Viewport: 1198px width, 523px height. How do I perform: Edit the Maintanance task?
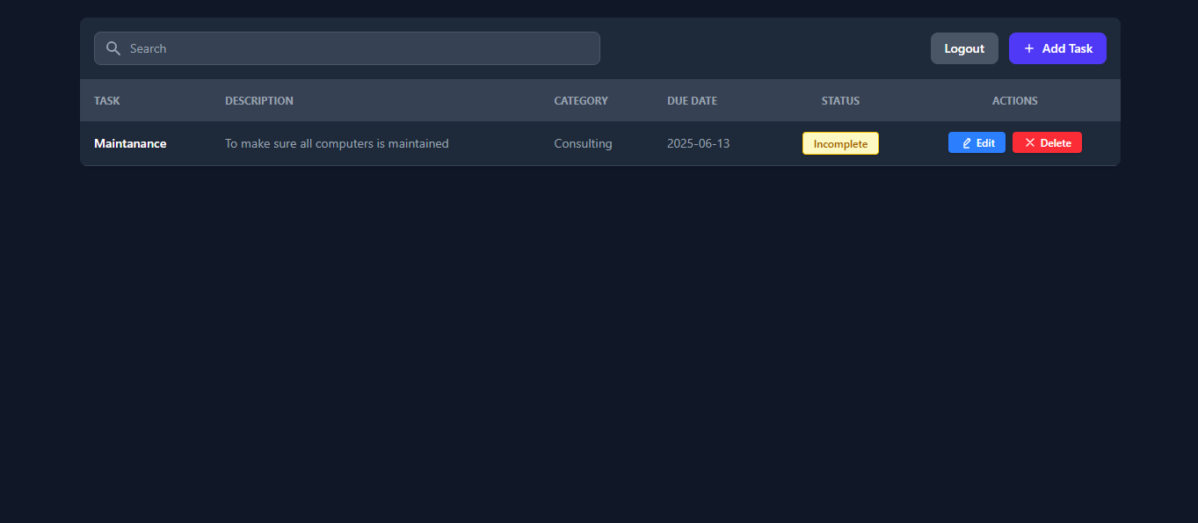pyautogui.click(x=977, y=142)
